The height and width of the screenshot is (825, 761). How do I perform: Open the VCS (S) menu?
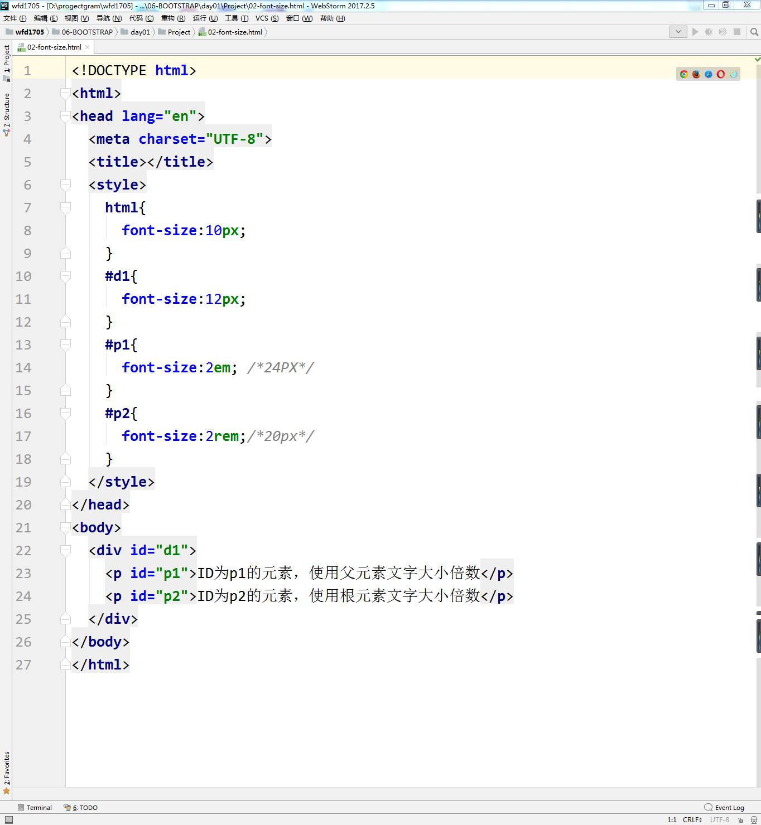(267, 18)
